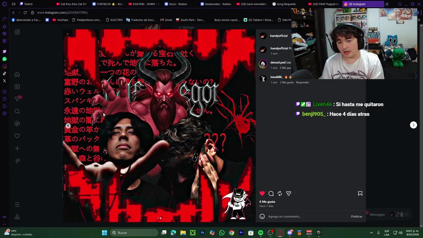423x238 pixels.
Task: Open the ELECTRO bookmark
Action: (x=114, y=20)
